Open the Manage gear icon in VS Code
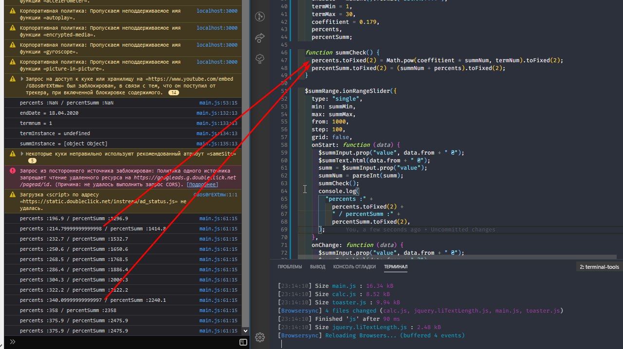The height and width of the screenshot is (349, 623). 260,337
